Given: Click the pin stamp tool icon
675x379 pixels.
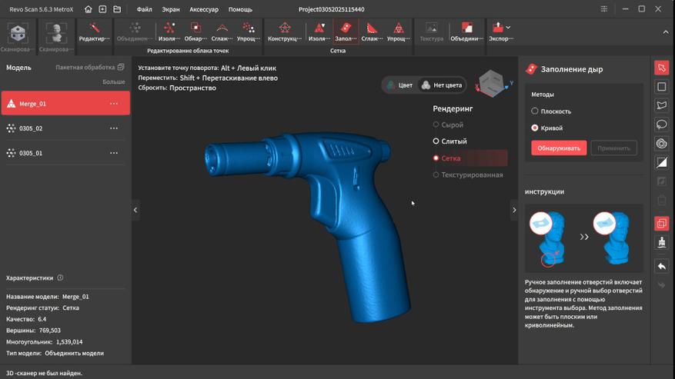Looking at the screenshot, I should tap(662, 241).
